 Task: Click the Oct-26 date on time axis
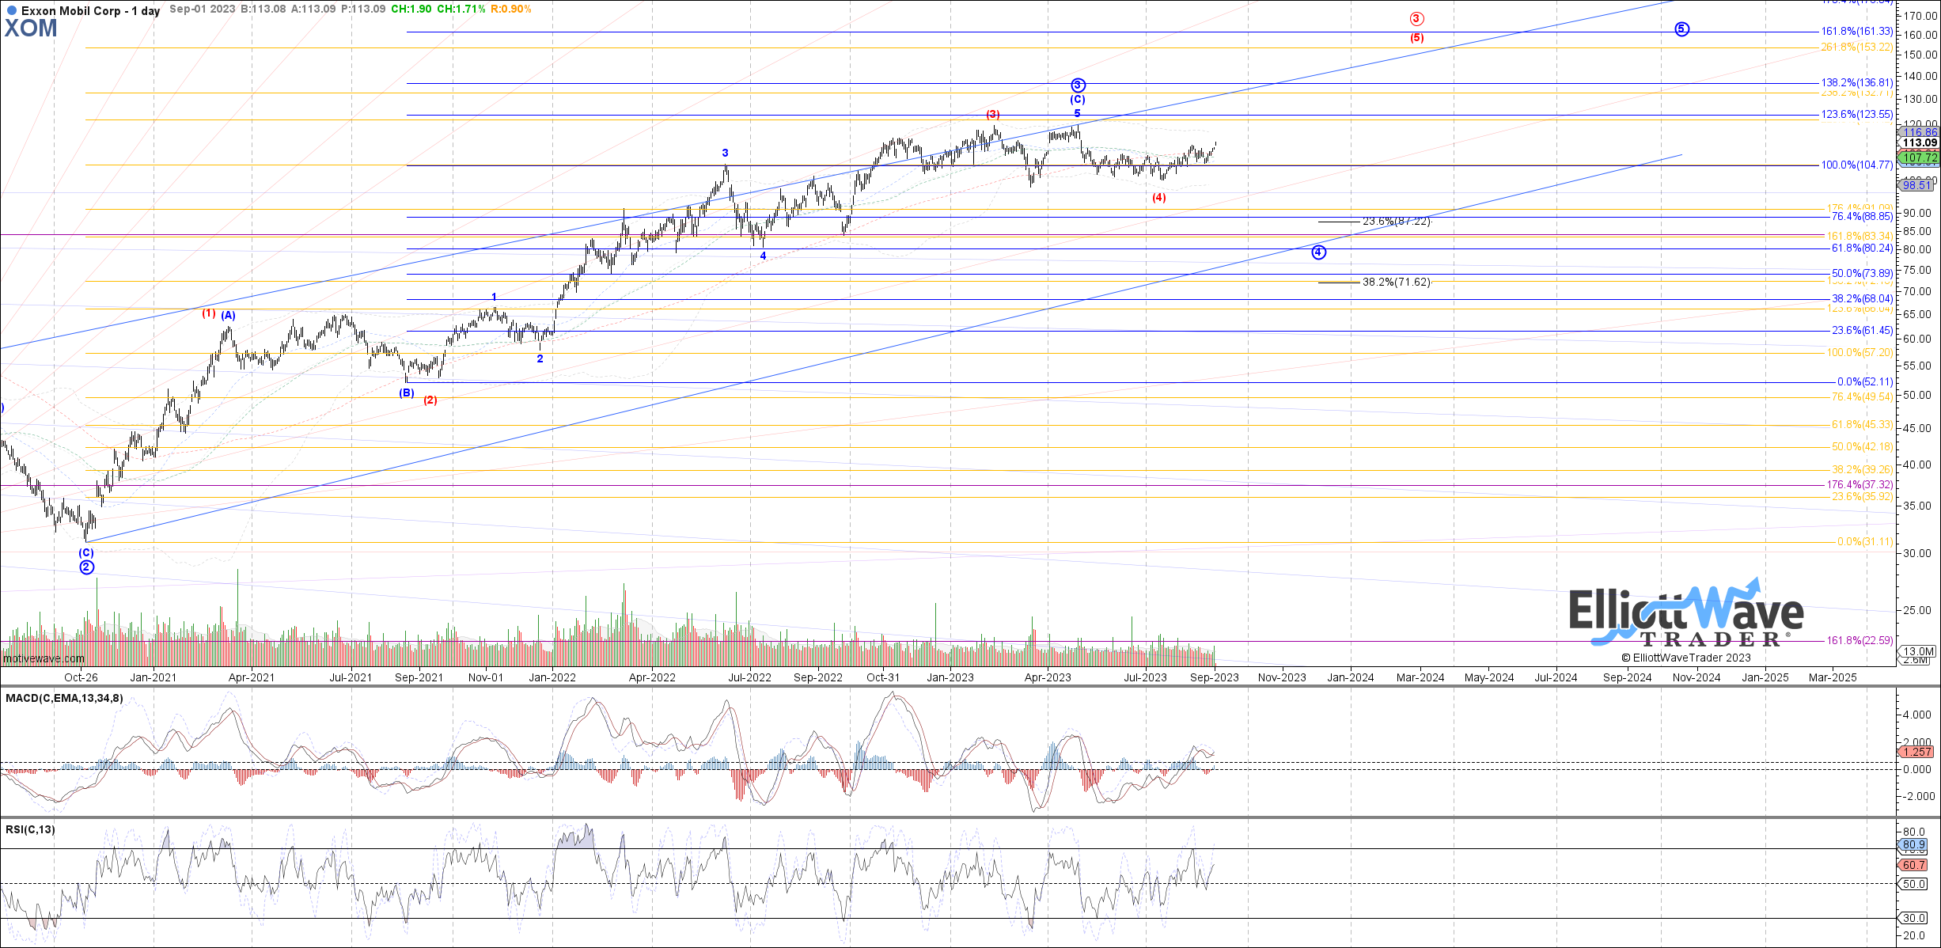81,677
